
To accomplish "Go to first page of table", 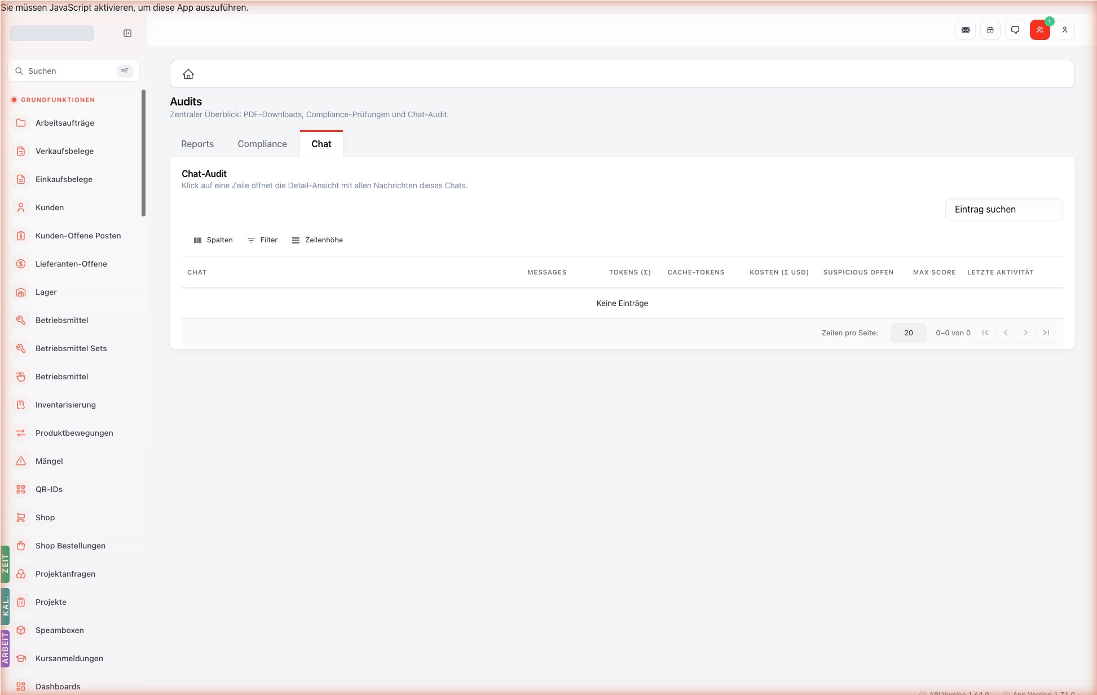I will click(x=985, y=333).
